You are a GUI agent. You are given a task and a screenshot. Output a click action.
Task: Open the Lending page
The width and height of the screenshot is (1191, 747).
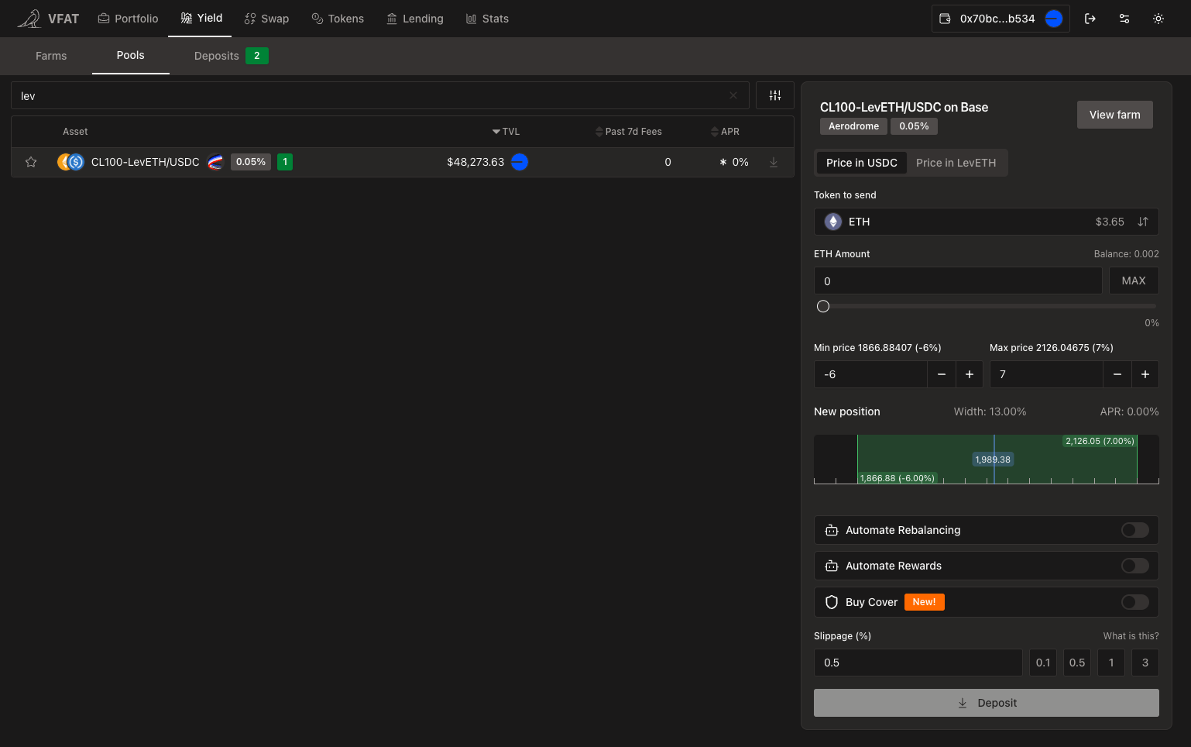click(x=415, y=19)
